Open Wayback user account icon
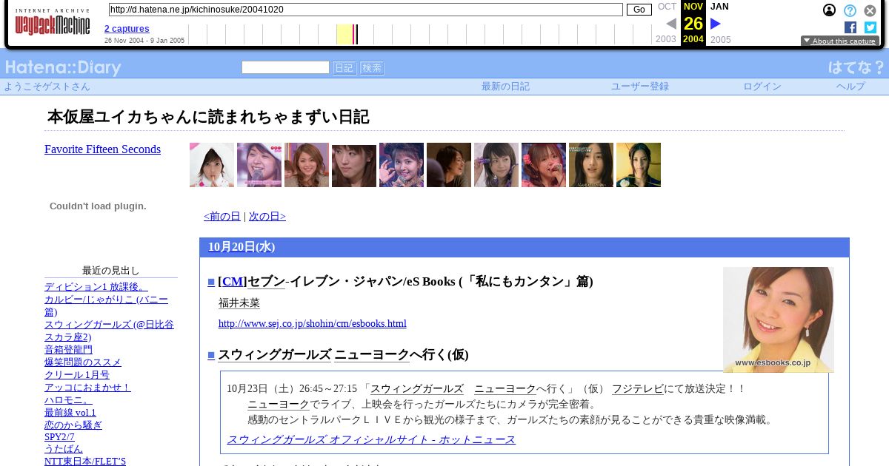The height and width of the screenshot is (466, 889). pyautogui.click(x=830, y=10)
